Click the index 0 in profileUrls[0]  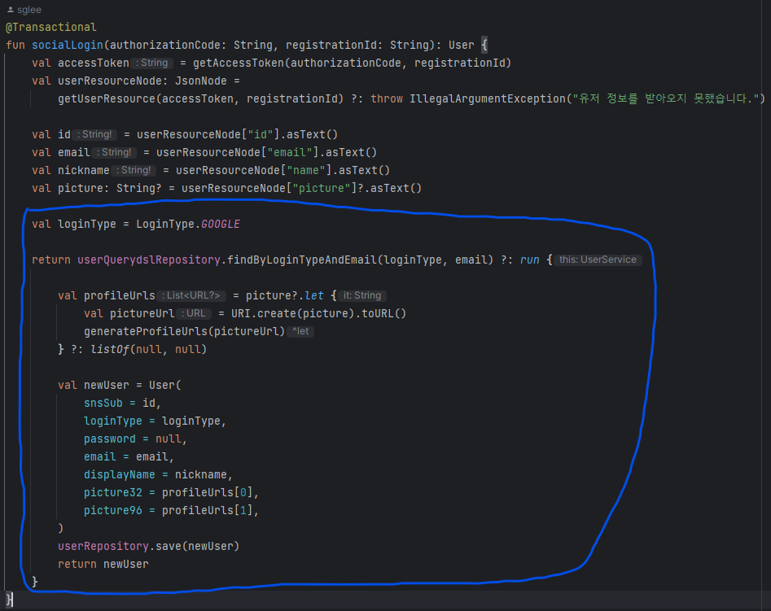coord(243,492)
